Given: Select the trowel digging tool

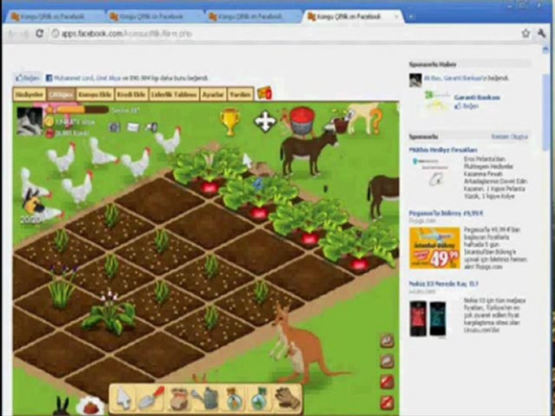Looking at the screenshot, I should [x=151, y=398].
